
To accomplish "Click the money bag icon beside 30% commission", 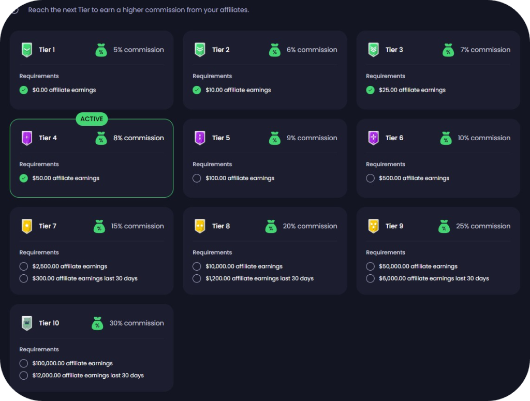I will point(97,323).
